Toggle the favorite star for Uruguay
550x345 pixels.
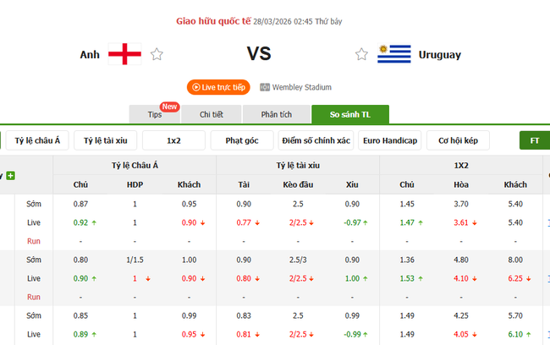[362, 55]
